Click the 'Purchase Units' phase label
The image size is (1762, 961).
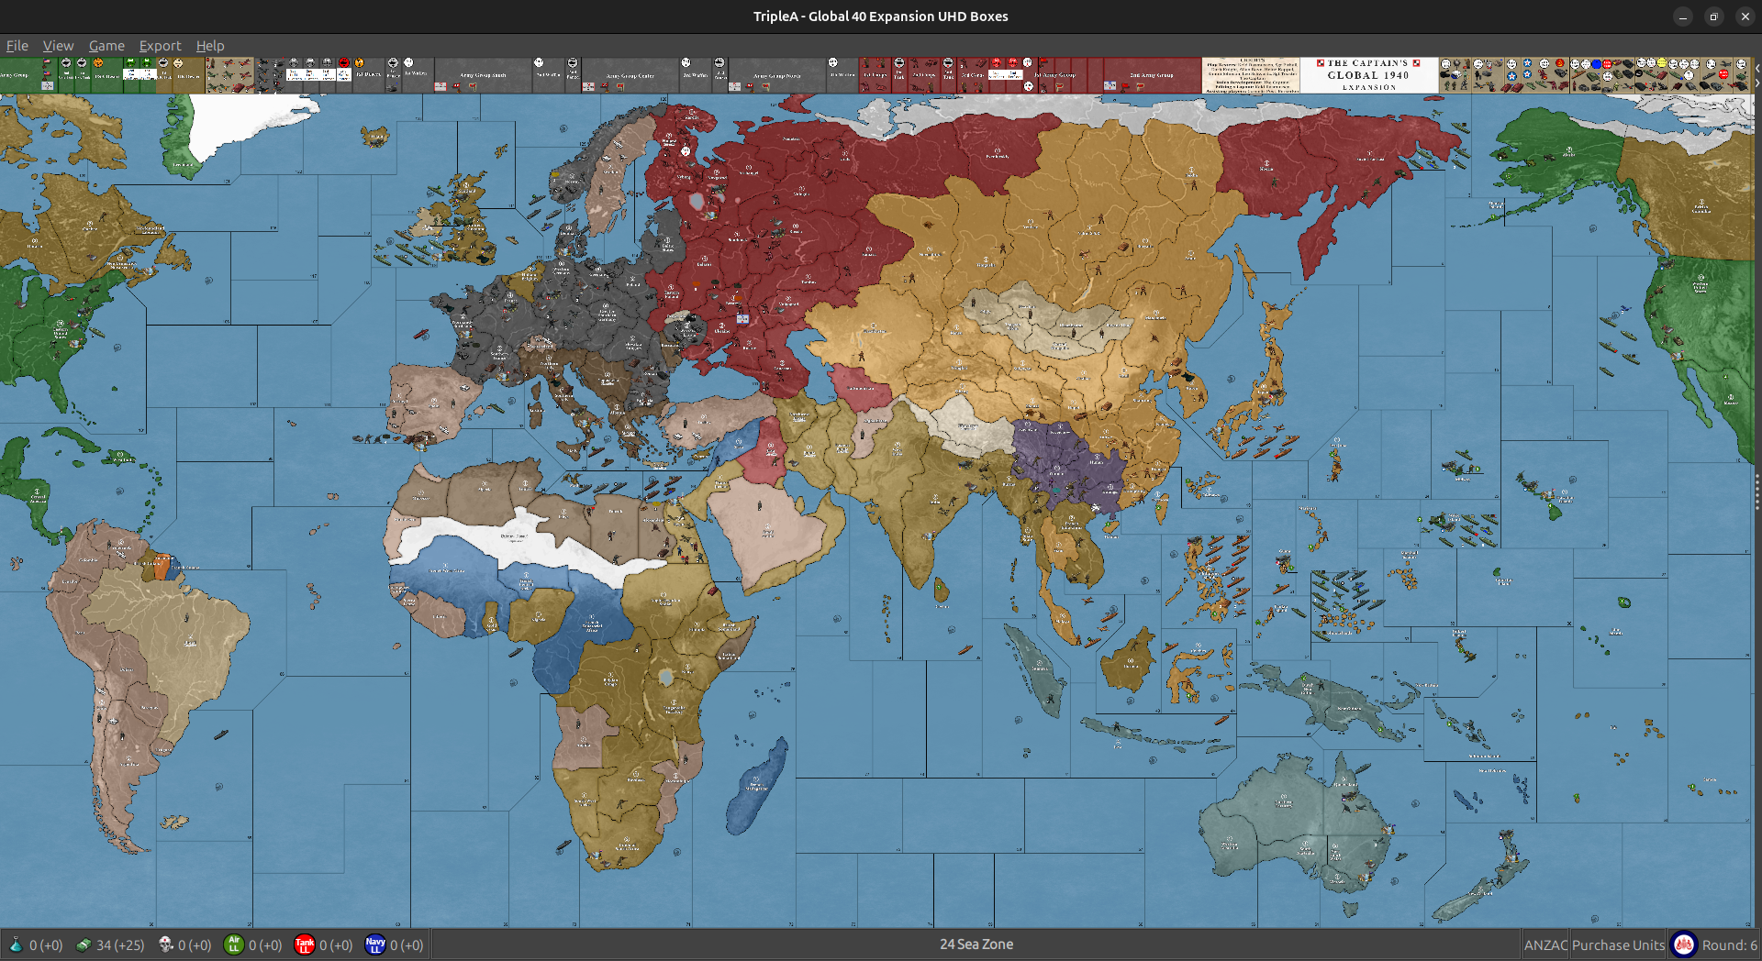tap(1619, 945)
